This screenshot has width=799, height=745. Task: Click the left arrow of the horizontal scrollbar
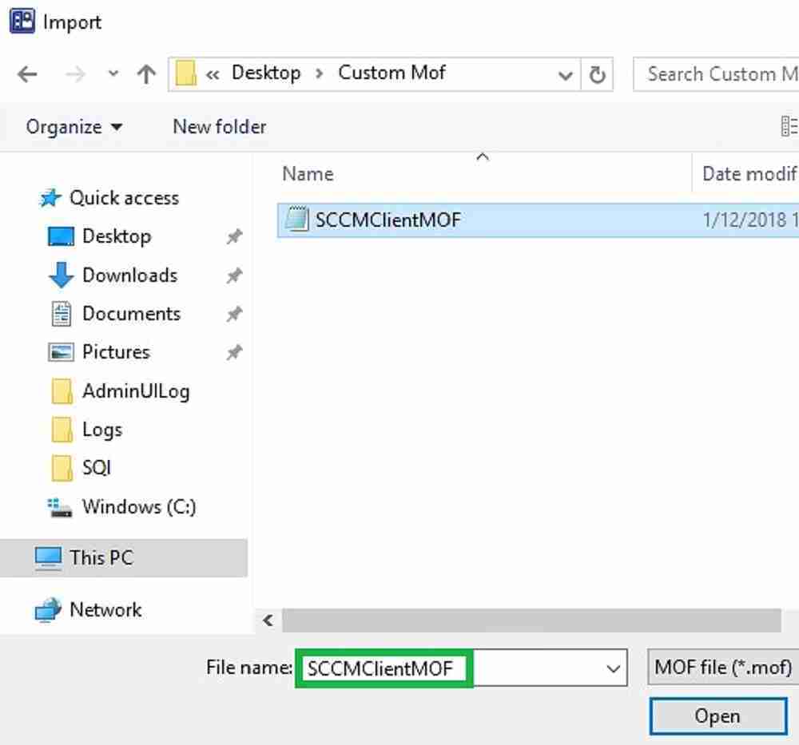tap(268, 620)
